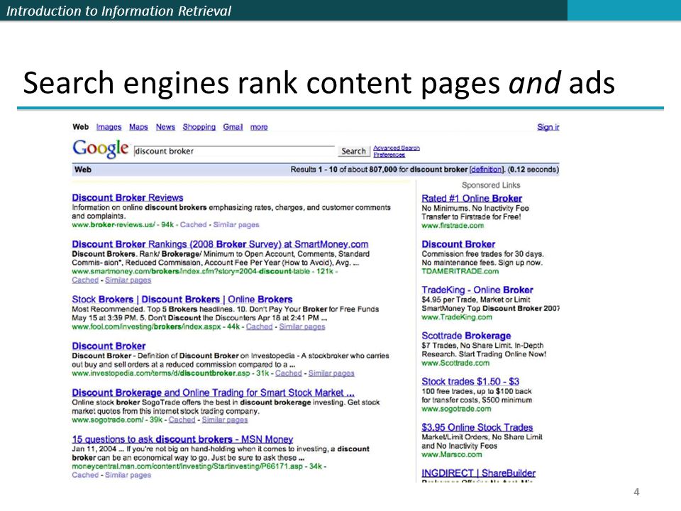Open the Images tab link

pos(109,127)
